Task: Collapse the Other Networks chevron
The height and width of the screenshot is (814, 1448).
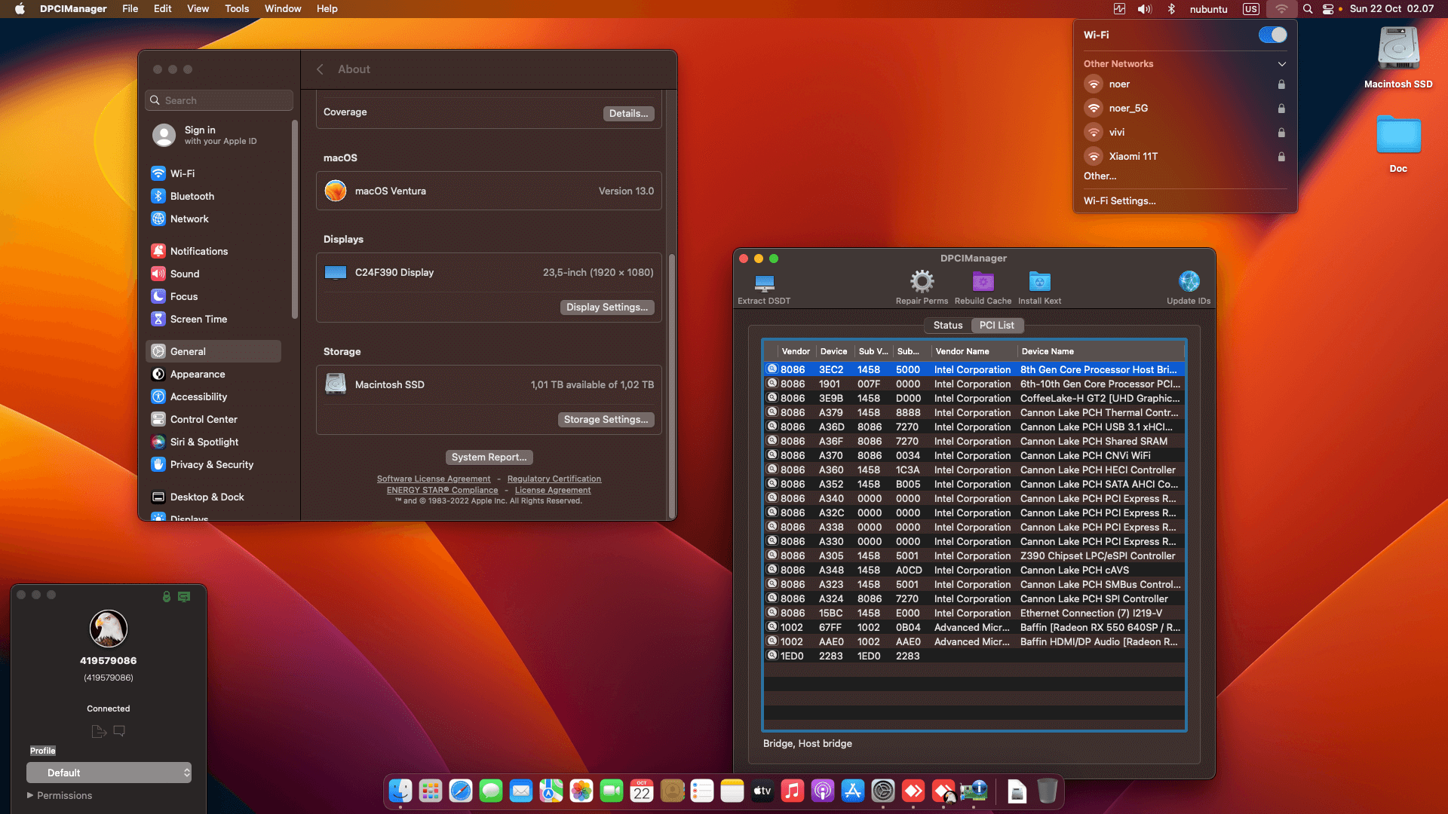Action: [x=1281, y=64]
